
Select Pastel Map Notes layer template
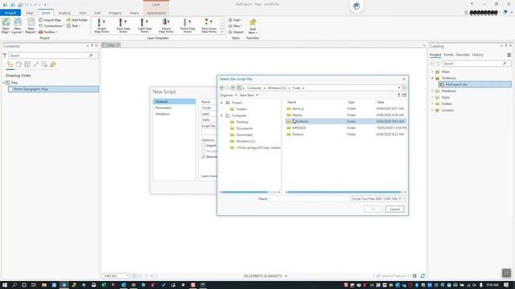click(187, 26)
